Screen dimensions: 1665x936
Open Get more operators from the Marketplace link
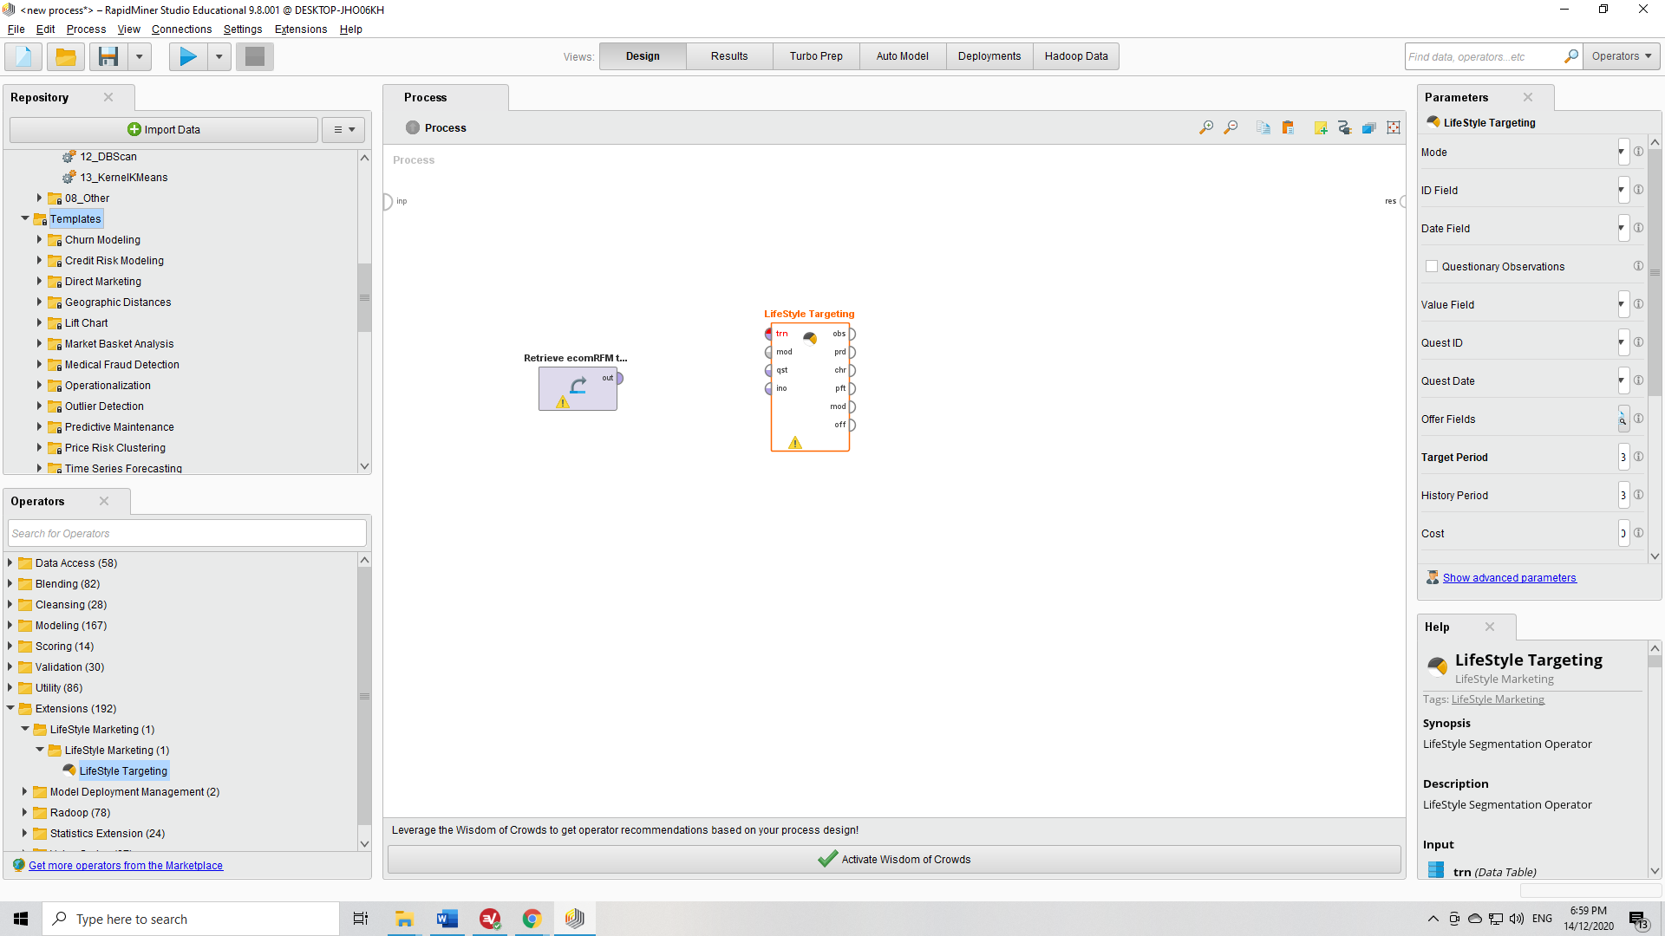(126, 866)
